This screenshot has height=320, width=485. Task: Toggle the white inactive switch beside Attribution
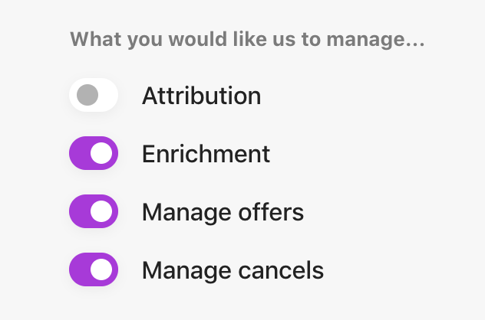(93, 96)
